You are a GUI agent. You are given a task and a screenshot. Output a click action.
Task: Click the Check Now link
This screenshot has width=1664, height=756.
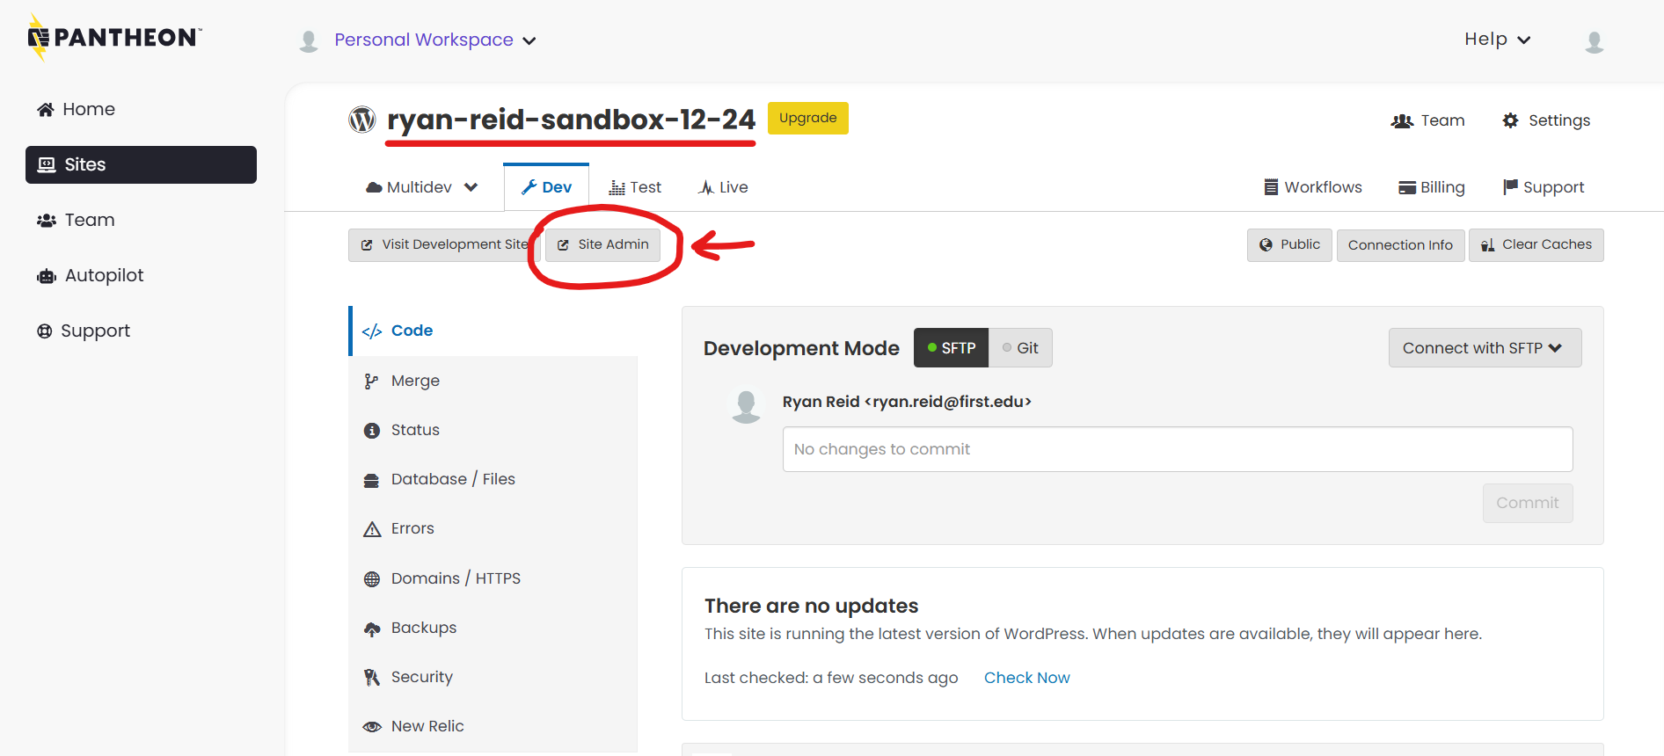click(x=1026, y=678)
